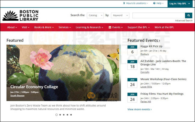This screenshot has width=195, height=122.
Task: Click into the catalog search text field
Action: coord(159,15)
